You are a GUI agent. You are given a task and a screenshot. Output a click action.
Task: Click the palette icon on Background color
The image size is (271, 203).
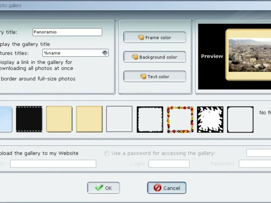(135, 57)
